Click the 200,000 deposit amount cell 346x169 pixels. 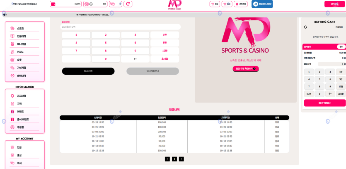(x=162, y=132)
